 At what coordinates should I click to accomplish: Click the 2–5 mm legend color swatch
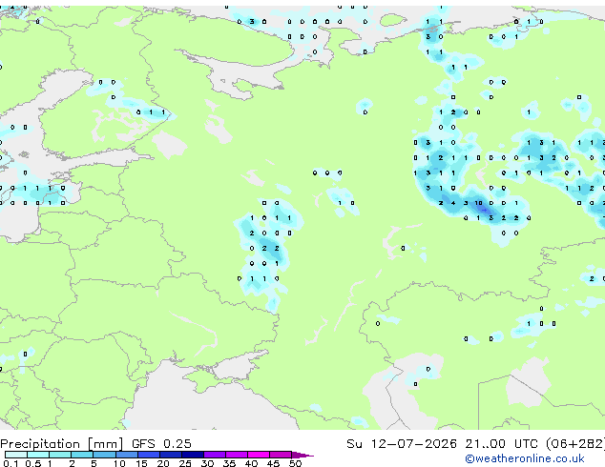point(82,455)
